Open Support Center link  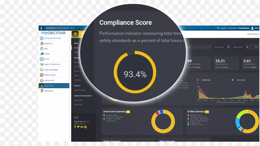point(80,90)
